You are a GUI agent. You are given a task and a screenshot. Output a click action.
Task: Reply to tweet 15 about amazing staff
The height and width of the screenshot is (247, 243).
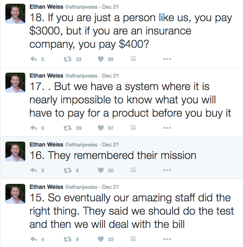34,239
